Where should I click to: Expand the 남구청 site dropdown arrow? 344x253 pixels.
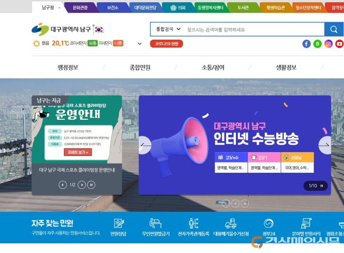click(59, 8)
